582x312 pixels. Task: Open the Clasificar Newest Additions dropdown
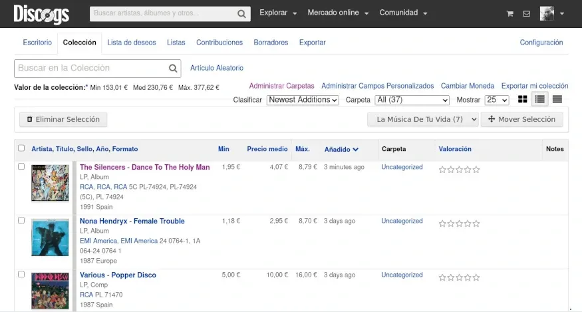click(303, 100)
